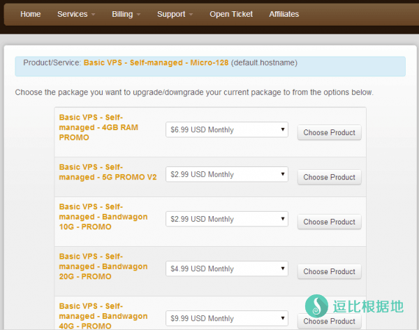
Task: Choose Product for Bandwagon 40G PROMO
Action: [329, 321]
